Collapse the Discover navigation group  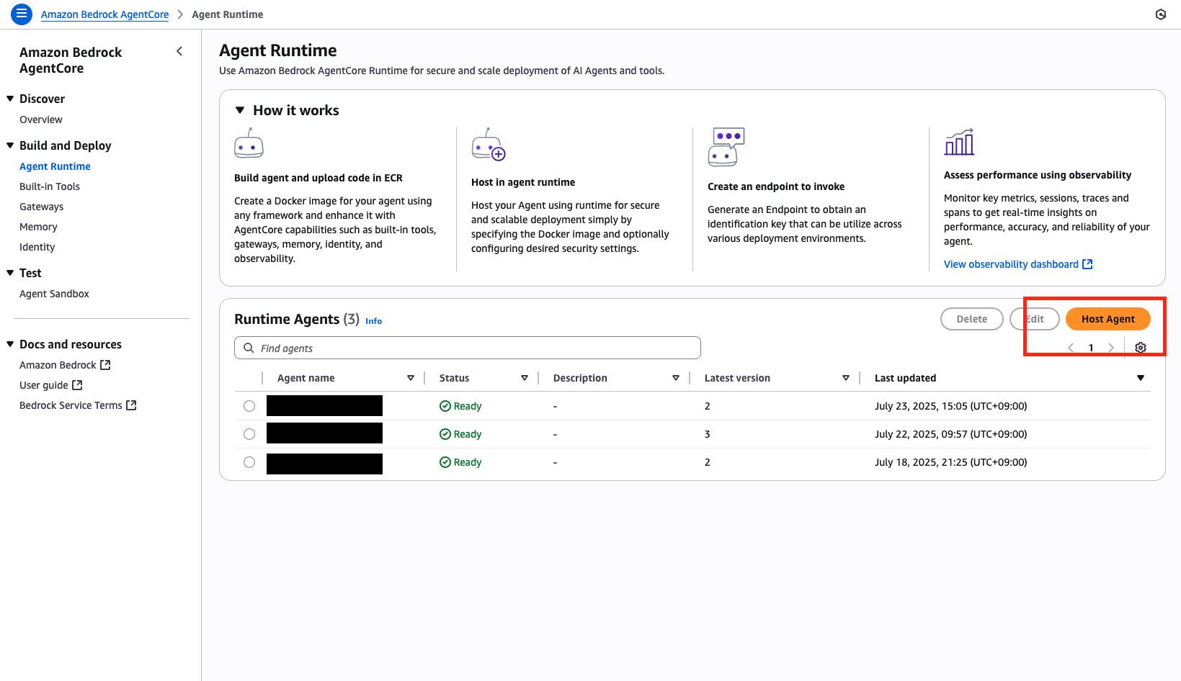point(10,99)
